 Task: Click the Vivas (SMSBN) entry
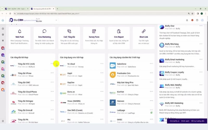coord(81,102)
